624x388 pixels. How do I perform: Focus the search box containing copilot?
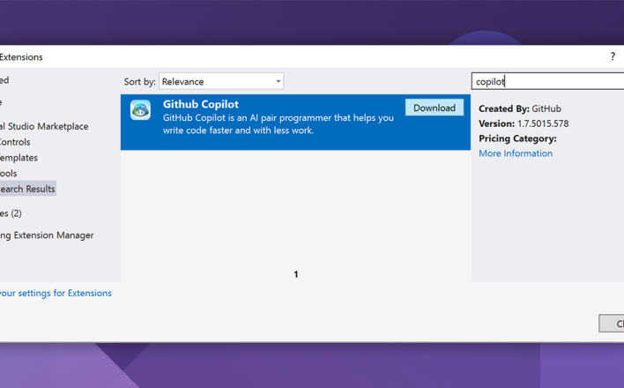547,81
